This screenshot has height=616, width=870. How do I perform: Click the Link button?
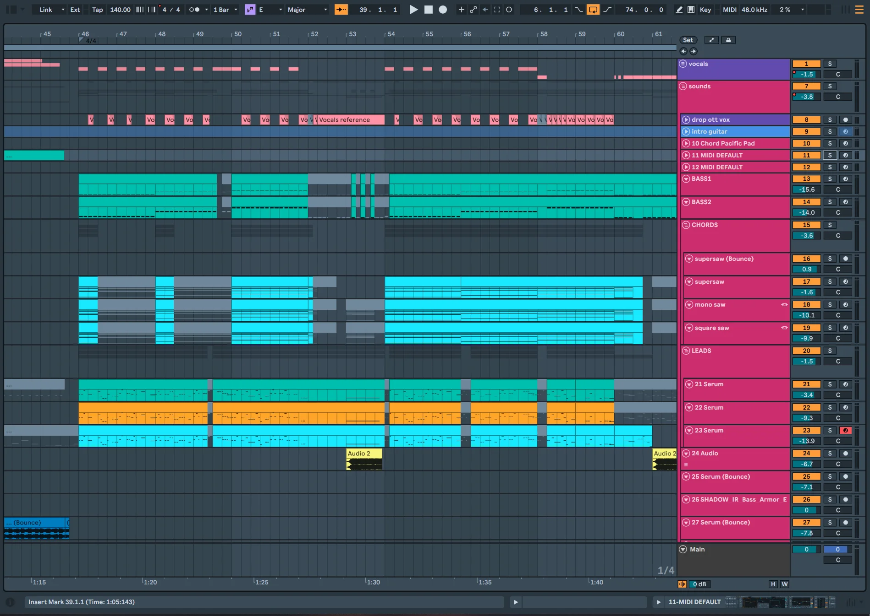click(46, 10)
